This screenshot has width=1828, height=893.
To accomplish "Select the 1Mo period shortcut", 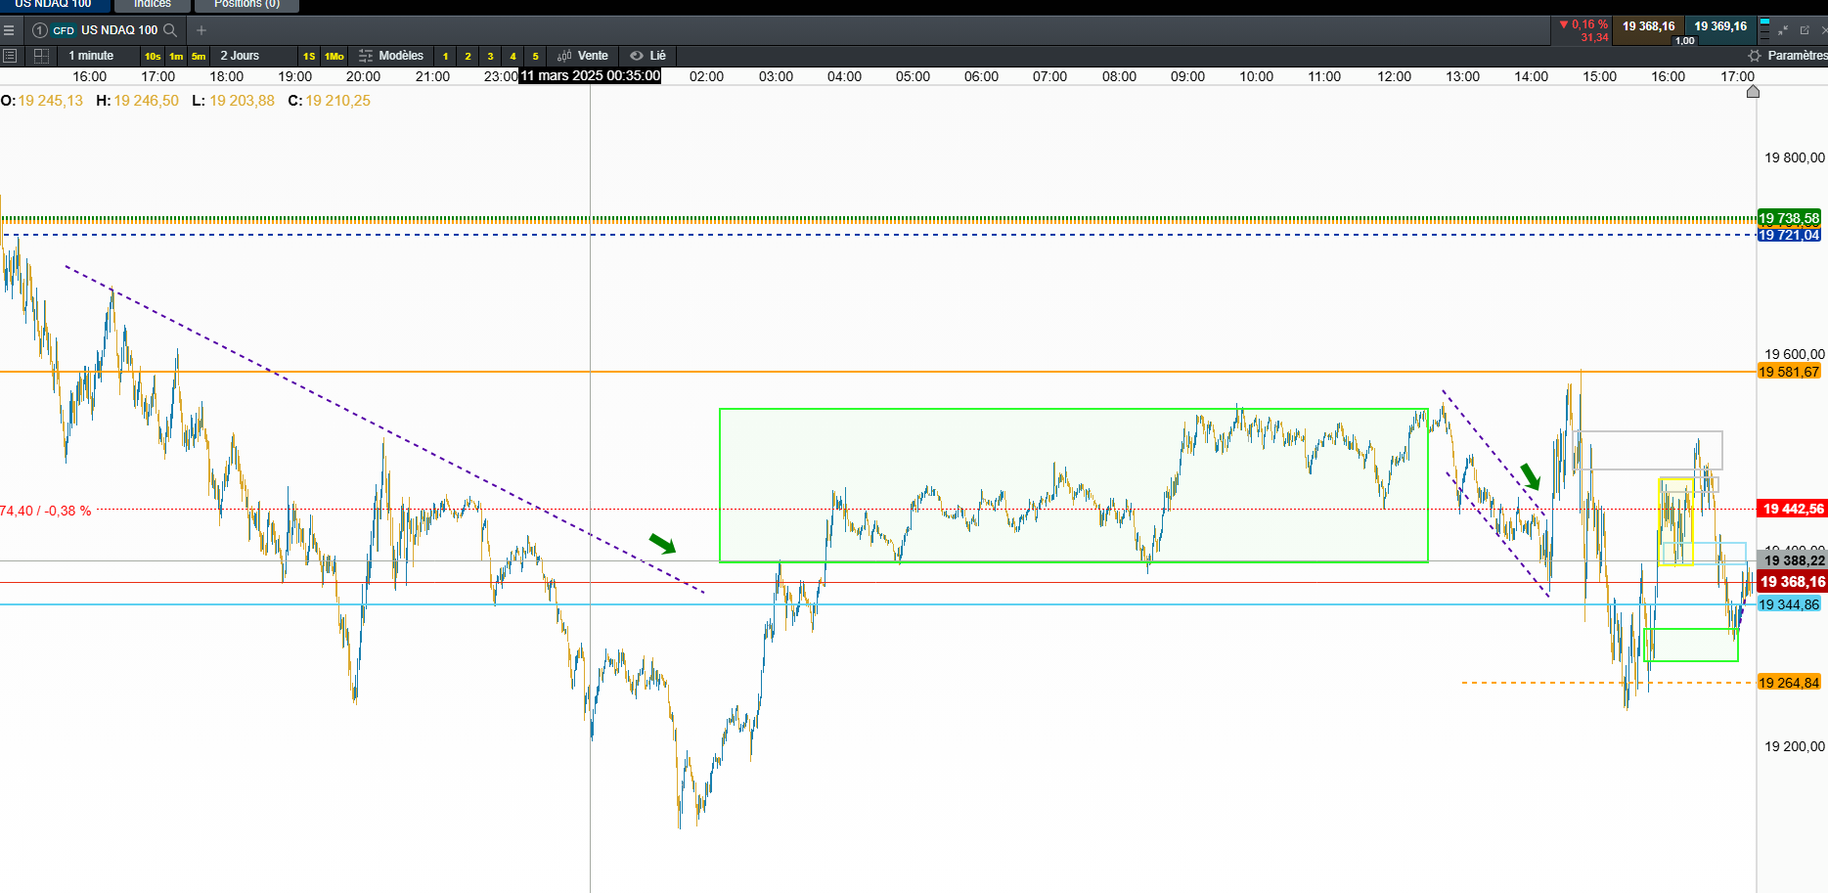I will (x=334, y=56).
